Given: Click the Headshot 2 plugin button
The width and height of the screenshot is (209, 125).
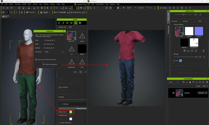Looking at the screenshot, I should pos(76,12).
